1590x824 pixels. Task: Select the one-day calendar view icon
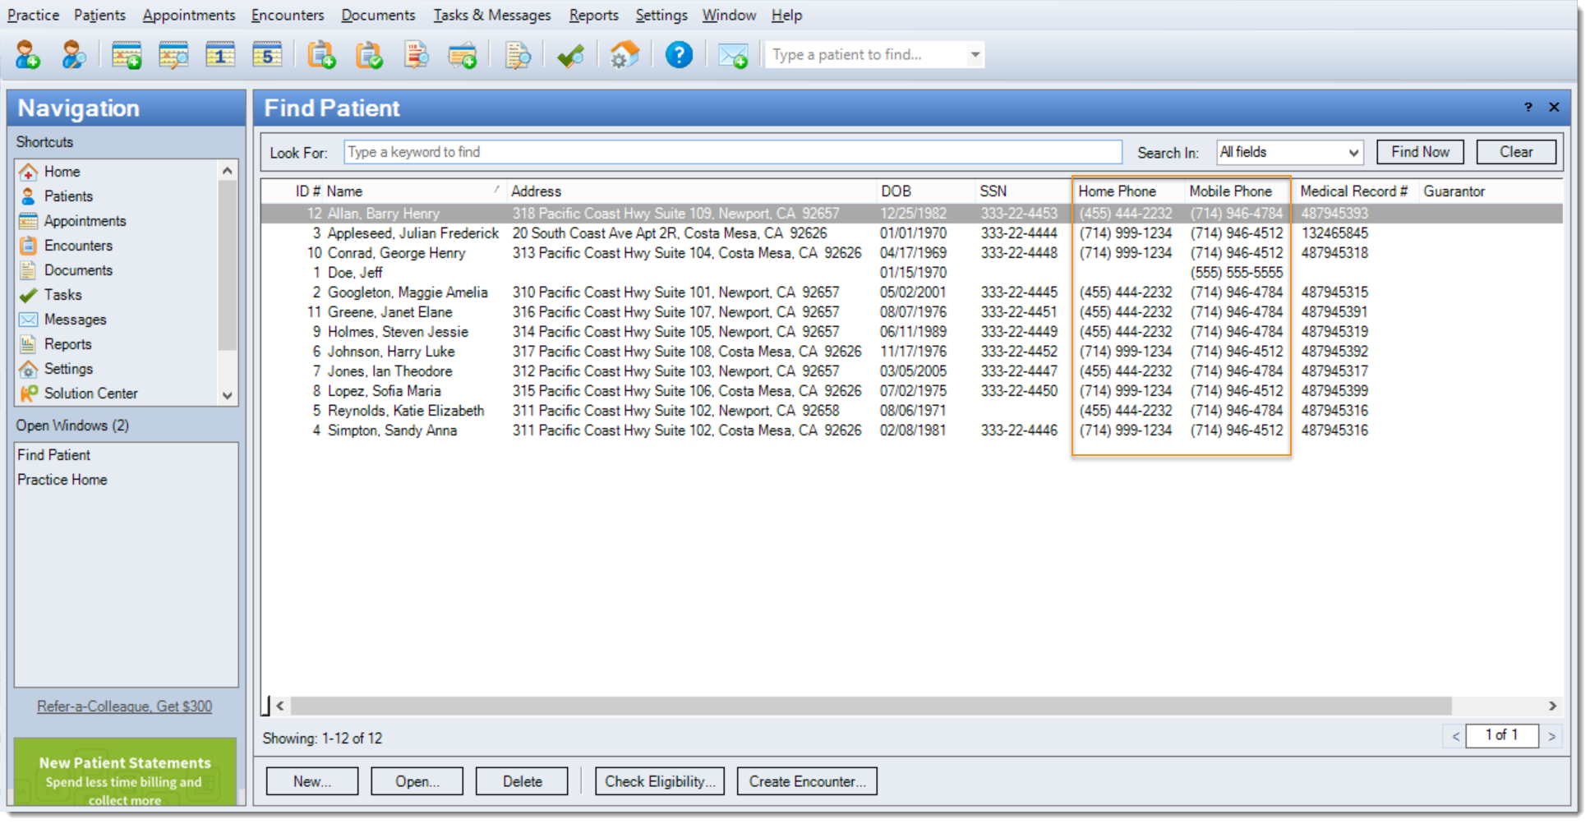click(220, 55)
